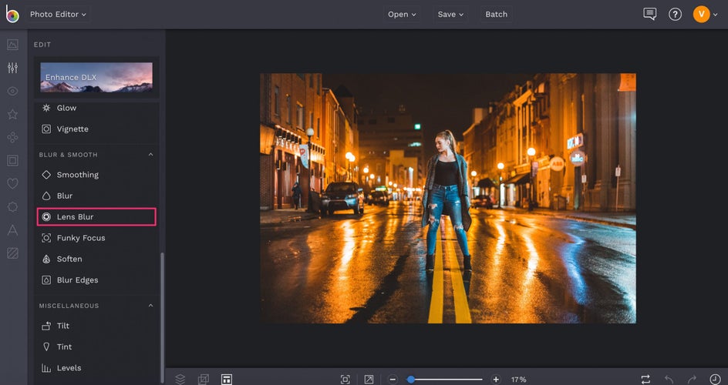Open the Text tool in sidebar
The width and height of the screenshot is (728, 385).
click(12, 229)
